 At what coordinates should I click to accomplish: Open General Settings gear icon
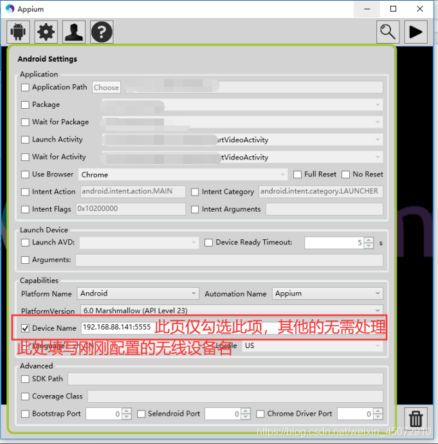tap(46, 32)
